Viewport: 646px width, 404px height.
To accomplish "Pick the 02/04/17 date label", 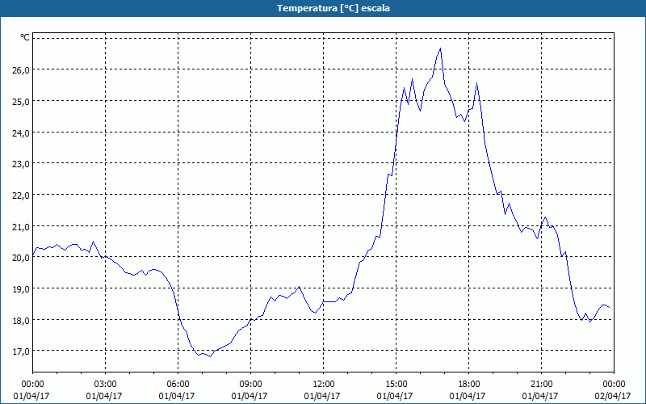I will click(x=613, y=396).
